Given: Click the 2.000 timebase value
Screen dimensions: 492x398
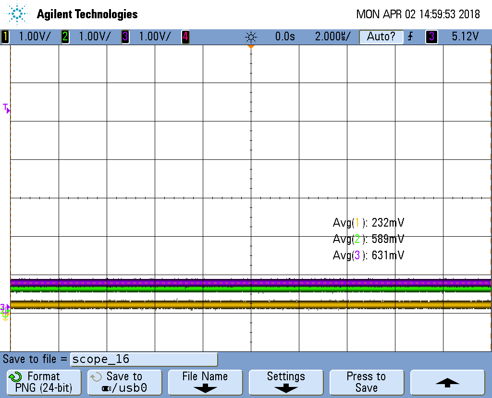Looking at the screenshot, I should [x=333, y=36].
